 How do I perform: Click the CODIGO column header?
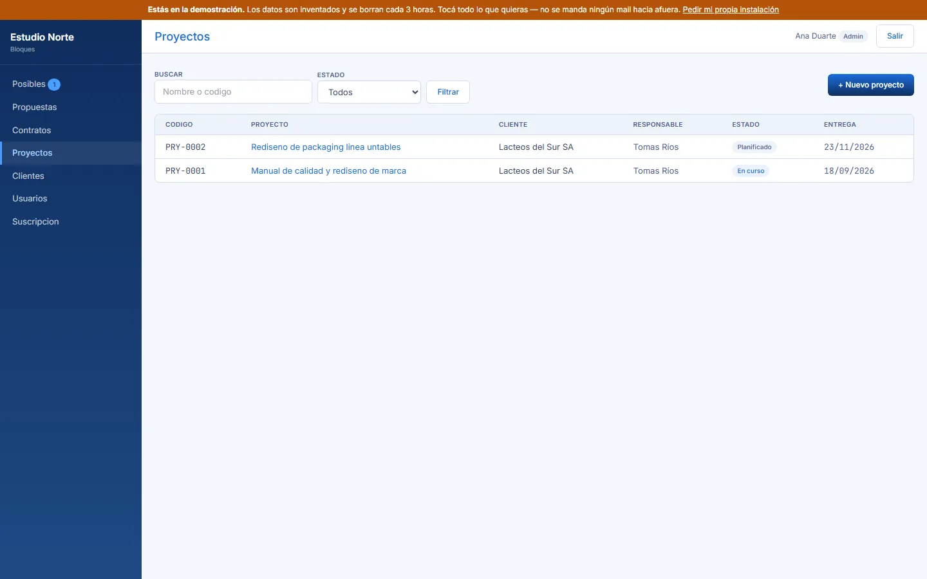click(179, 125)
